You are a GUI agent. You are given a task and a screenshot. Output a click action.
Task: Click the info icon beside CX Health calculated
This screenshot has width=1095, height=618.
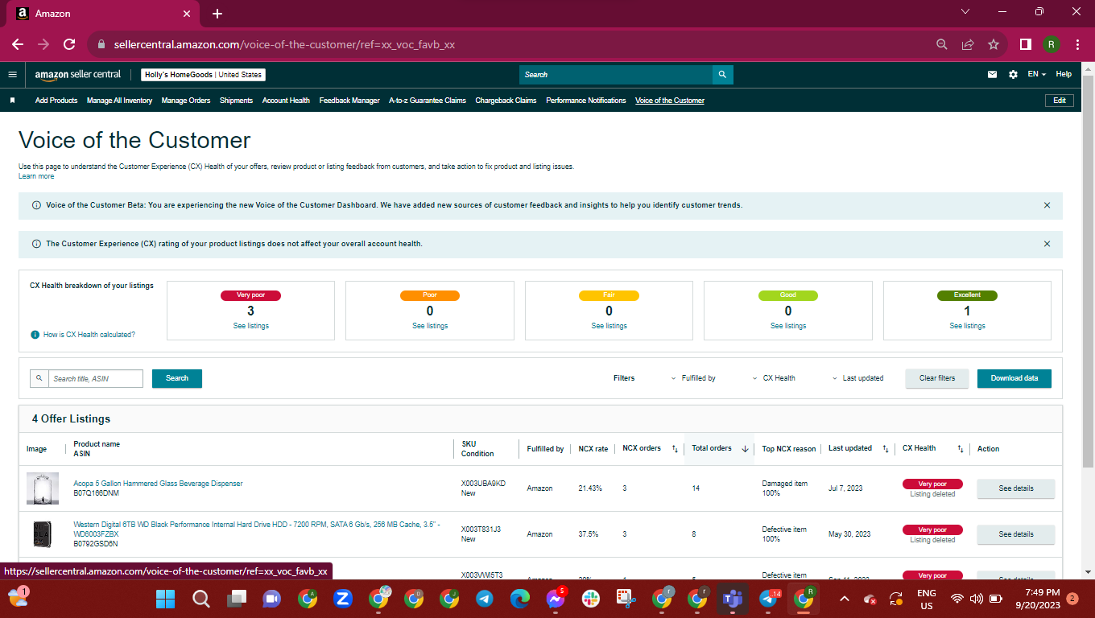(x=35, y=335)
